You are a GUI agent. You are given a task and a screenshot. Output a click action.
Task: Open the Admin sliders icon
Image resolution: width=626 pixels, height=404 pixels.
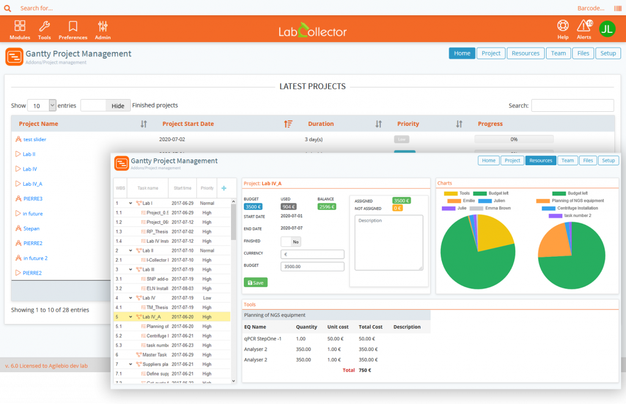pyautogui.click(x=103, y=26)
